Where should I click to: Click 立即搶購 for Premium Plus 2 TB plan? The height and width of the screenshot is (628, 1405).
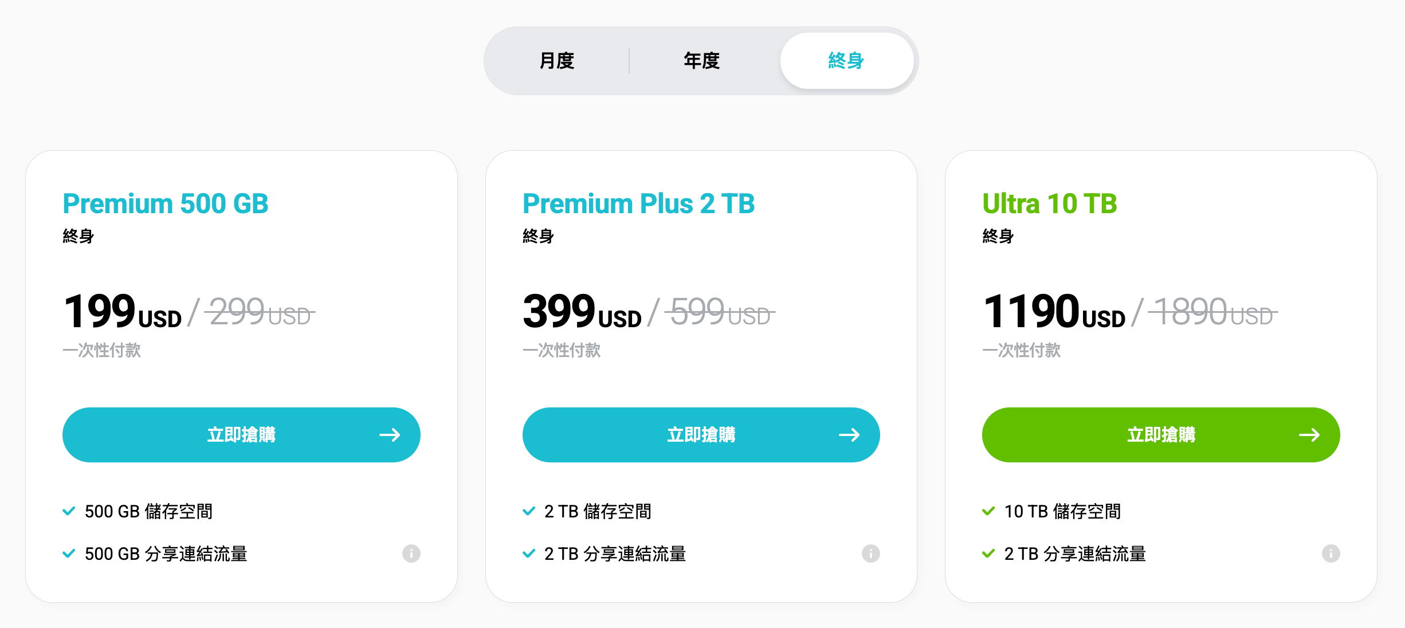(700, 435)
